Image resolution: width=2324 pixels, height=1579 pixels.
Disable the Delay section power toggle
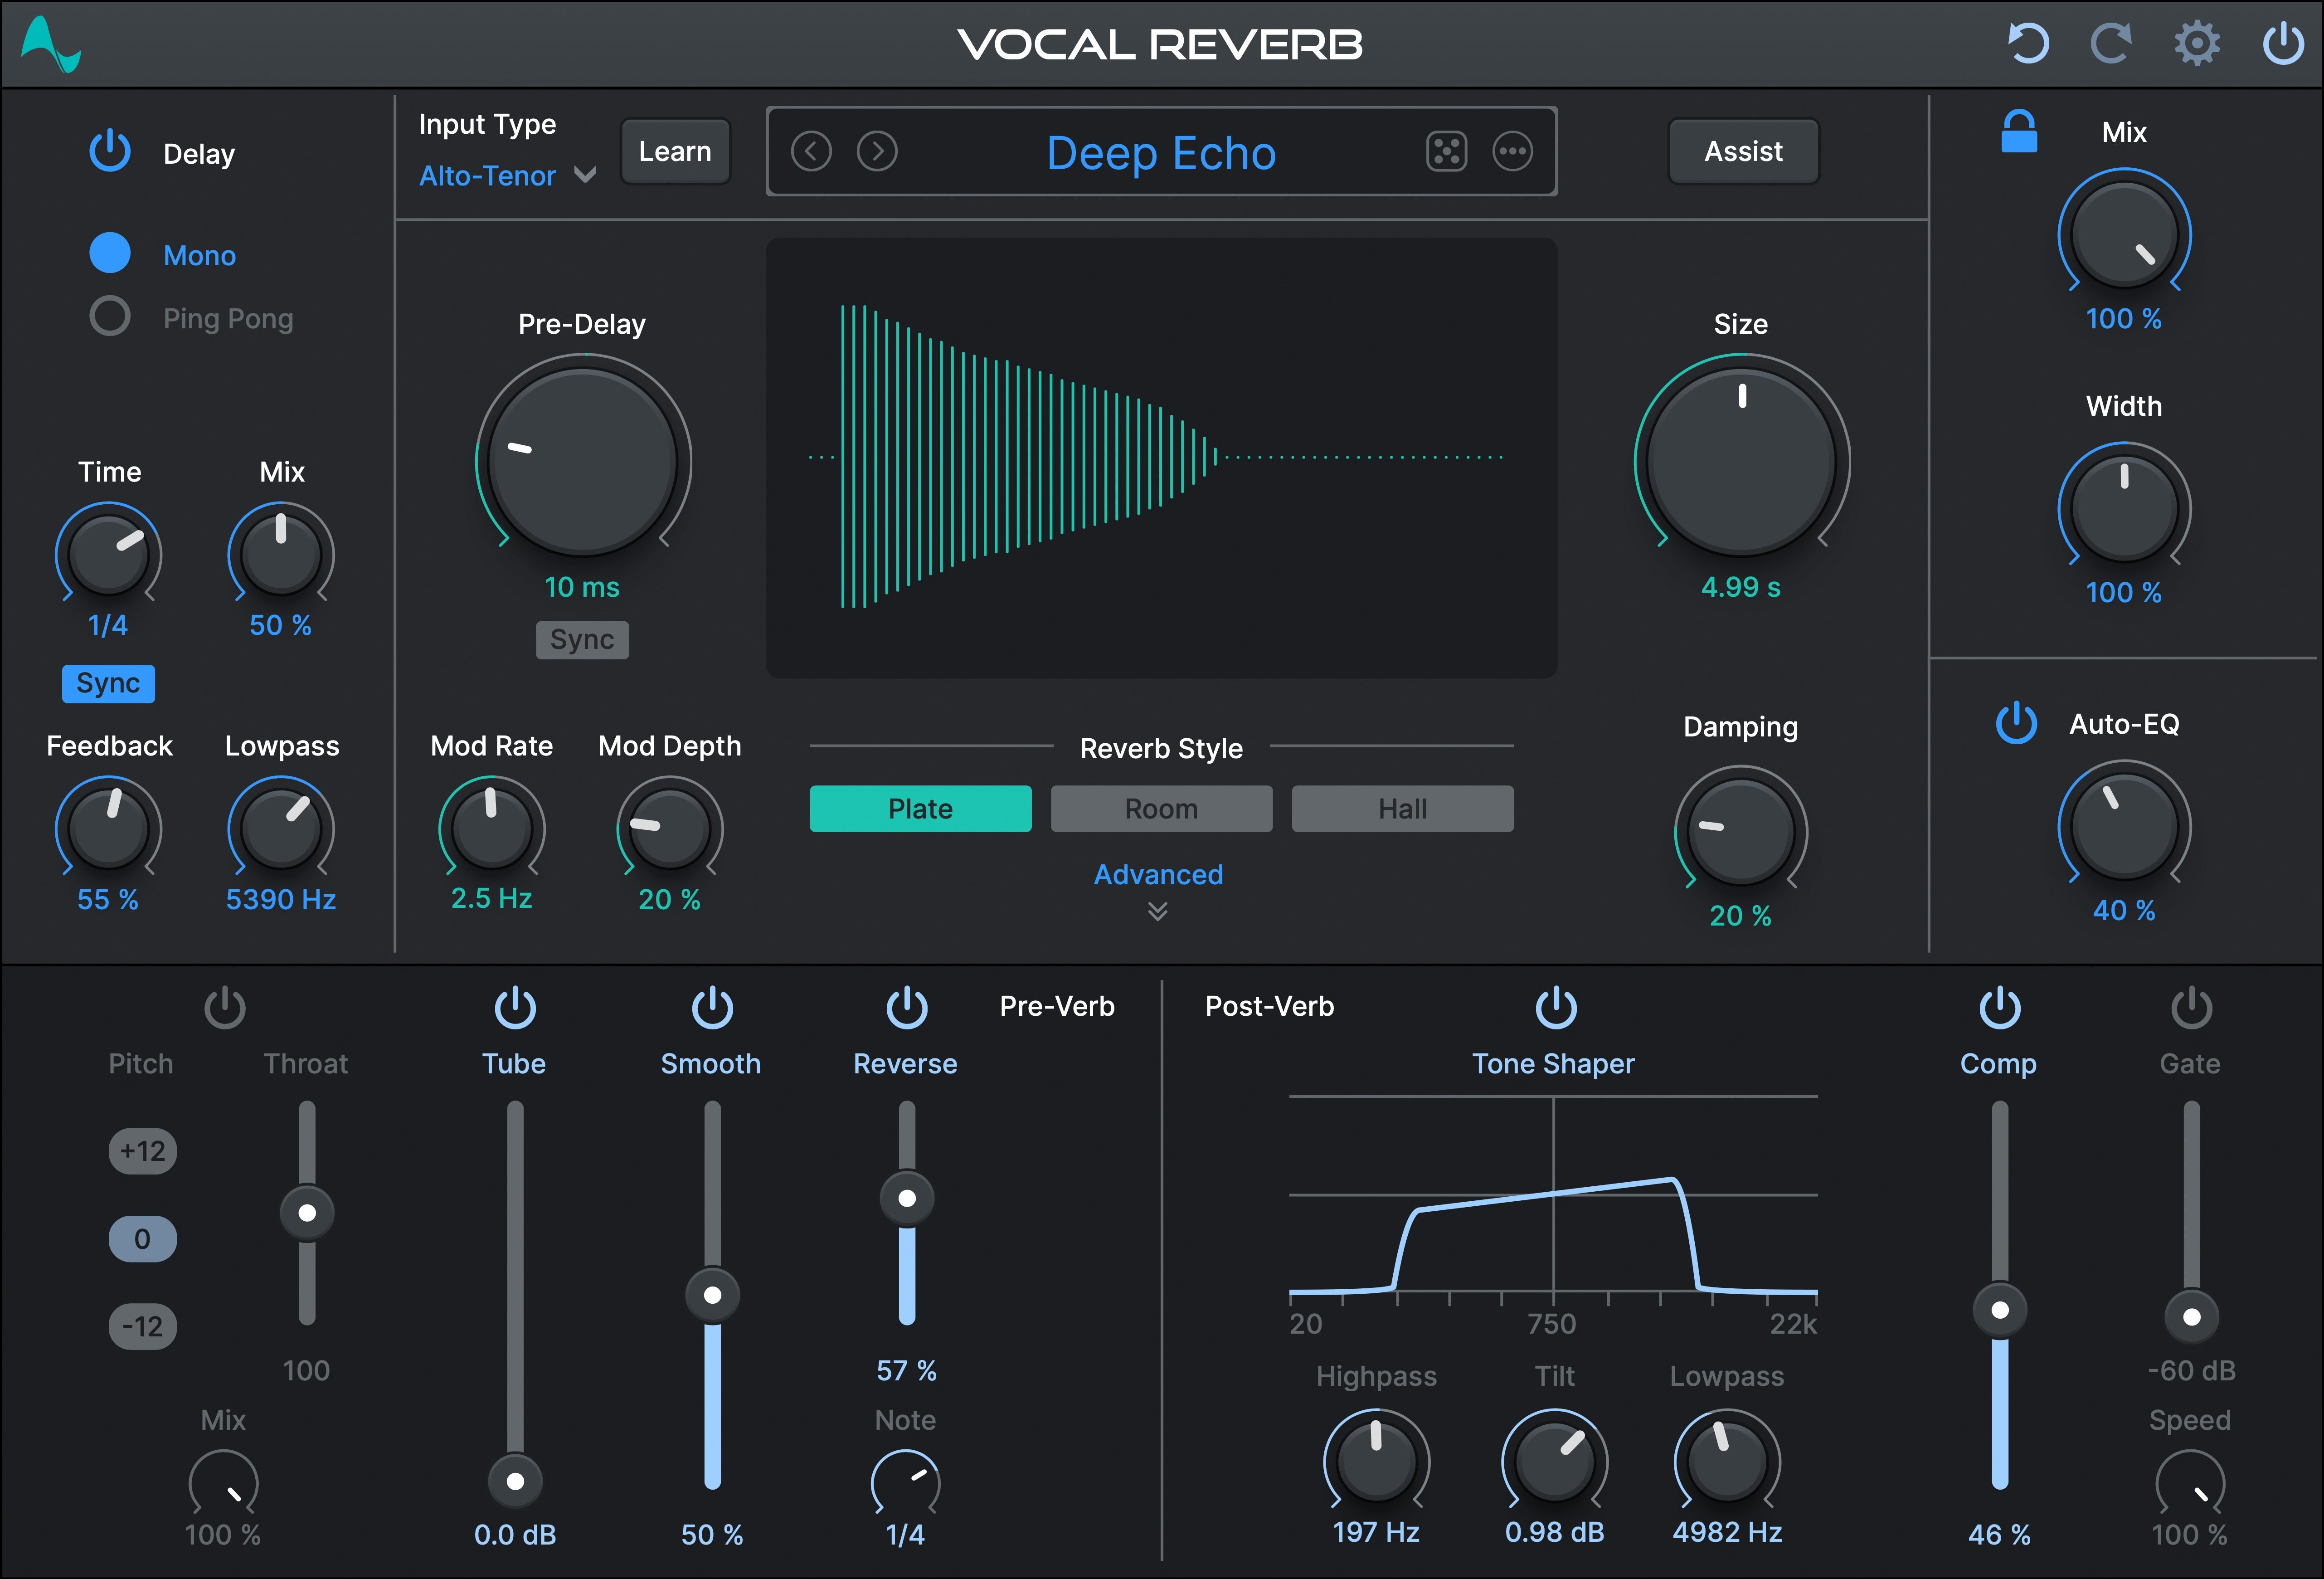point(110,152)
